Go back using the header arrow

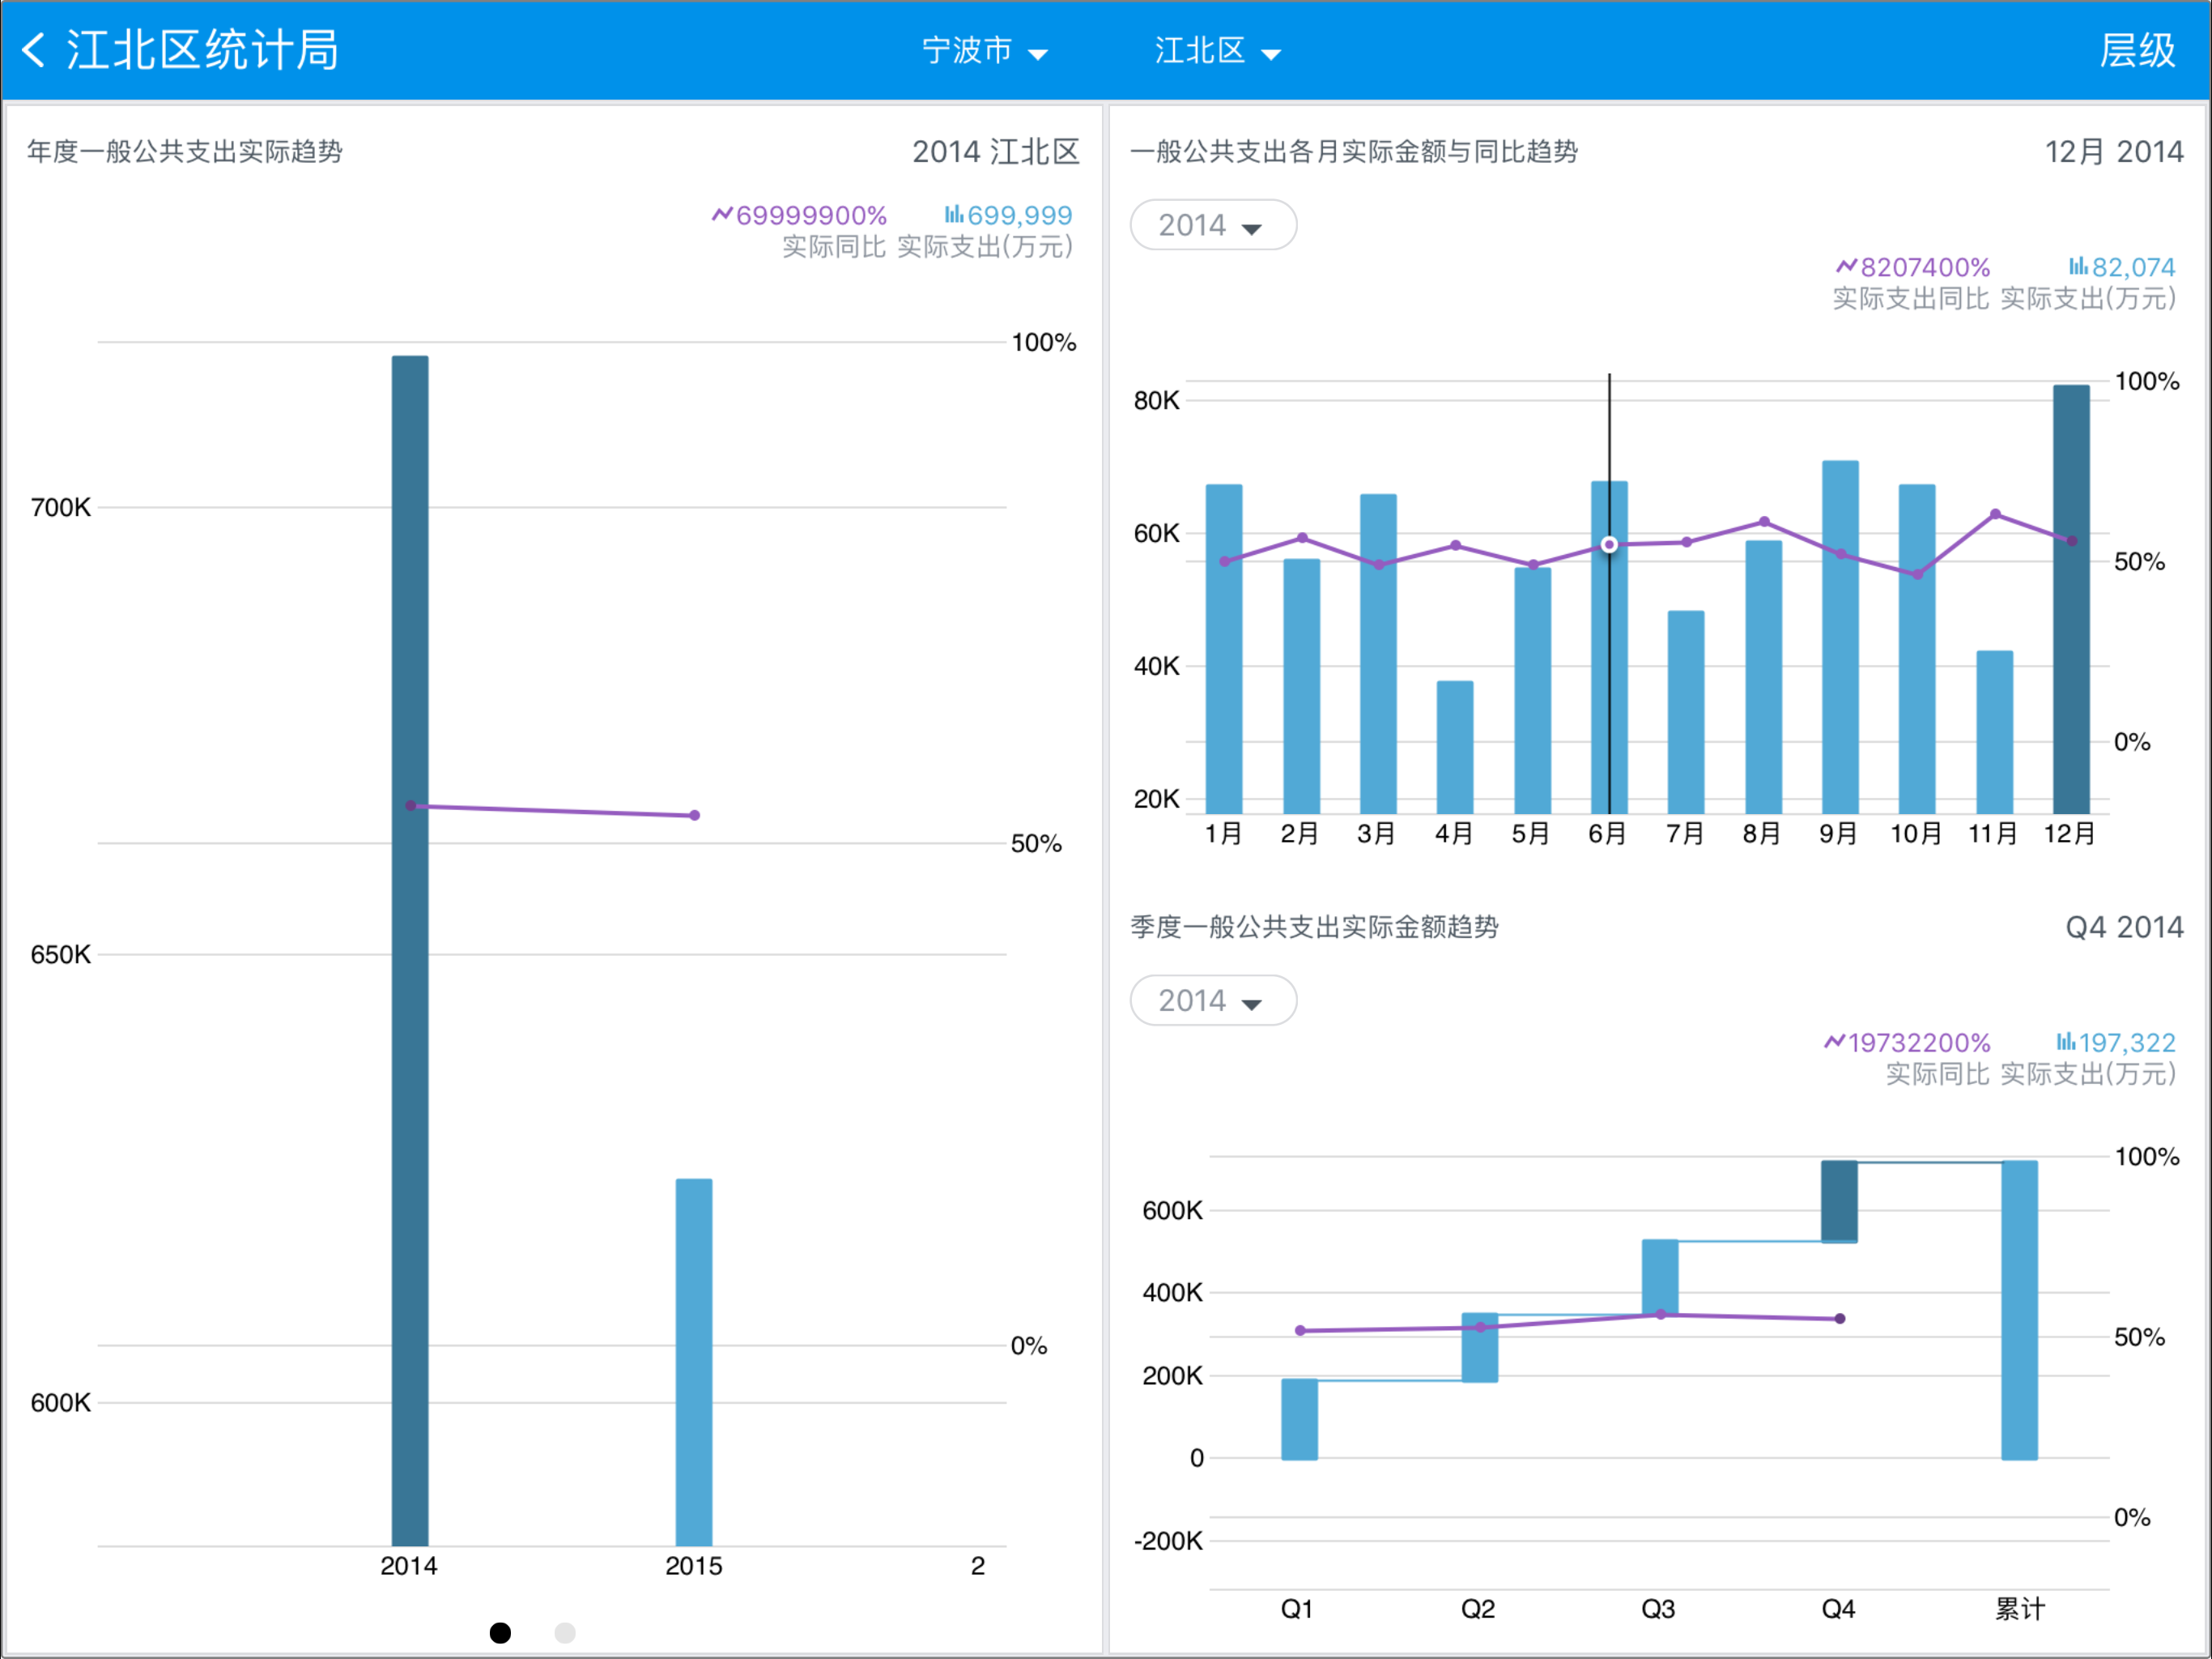(x=33, y=50)
